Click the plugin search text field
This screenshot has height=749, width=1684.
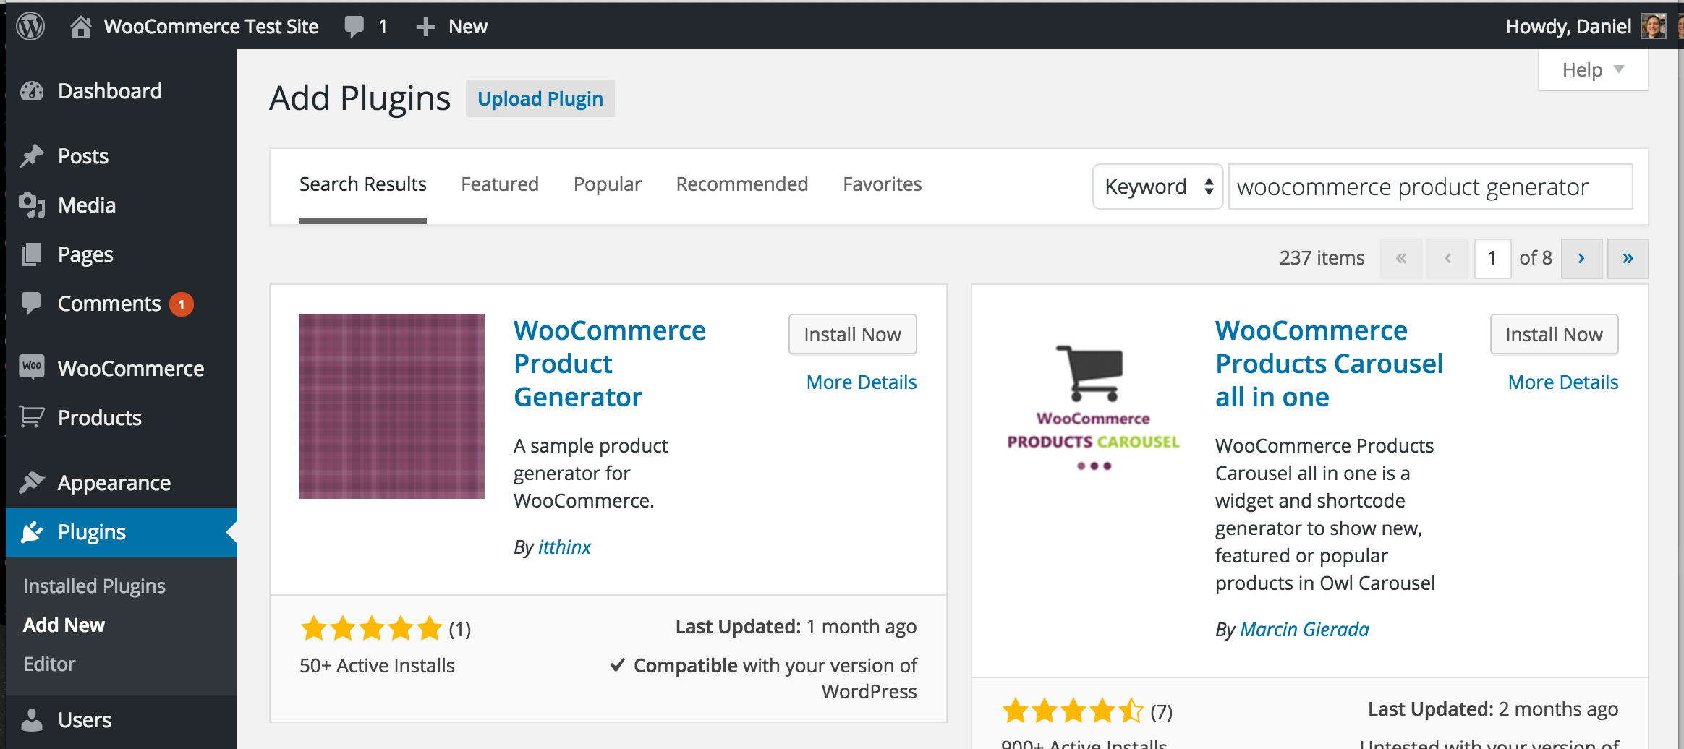click(1430, 187)
